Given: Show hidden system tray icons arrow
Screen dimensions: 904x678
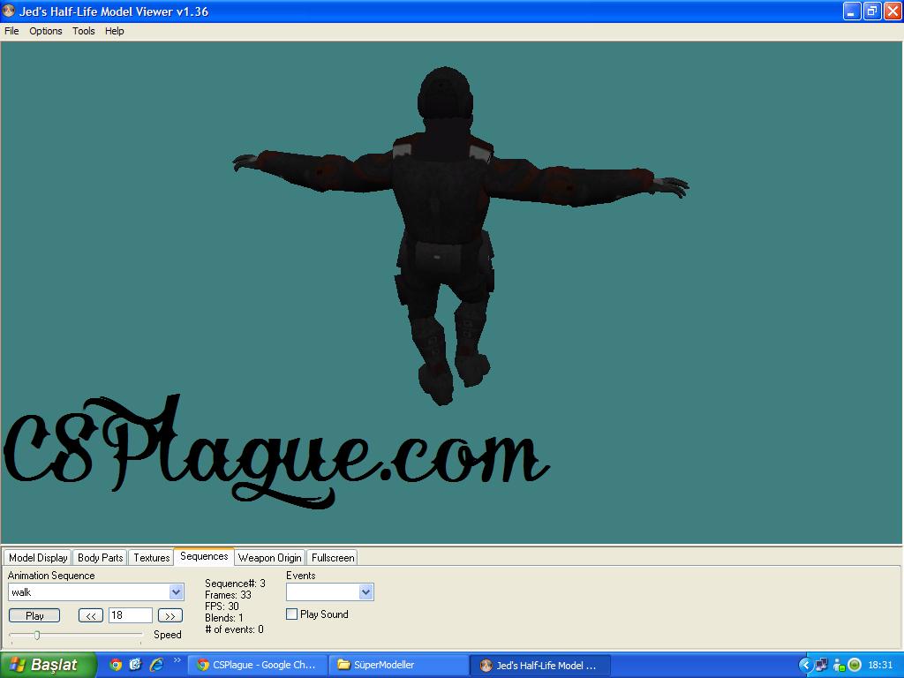Looking at the screenshot, I should pos(805,665).
